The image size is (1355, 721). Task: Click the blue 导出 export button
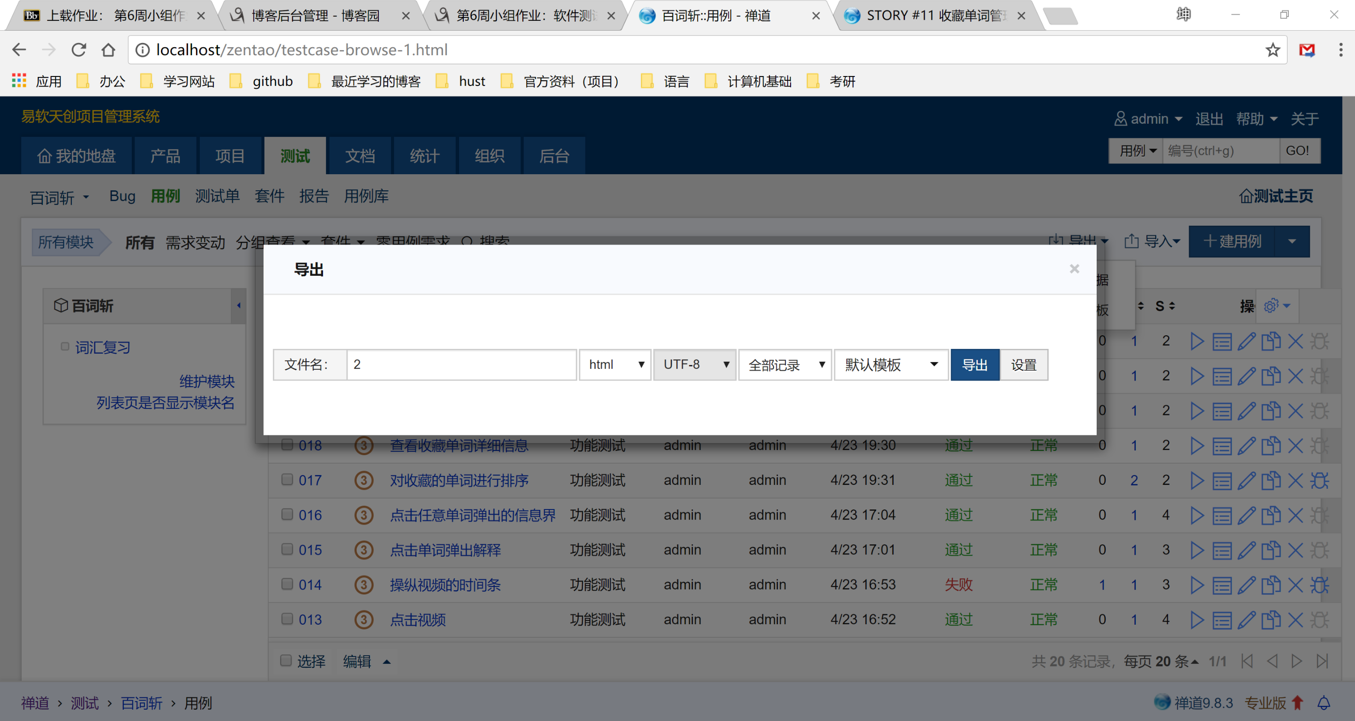(x=974, y=365)
